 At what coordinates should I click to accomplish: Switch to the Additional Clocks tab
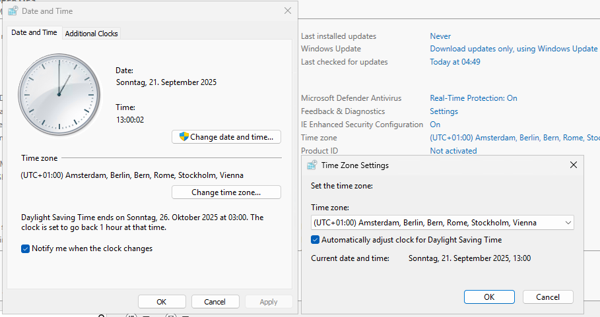click(91, 33)
